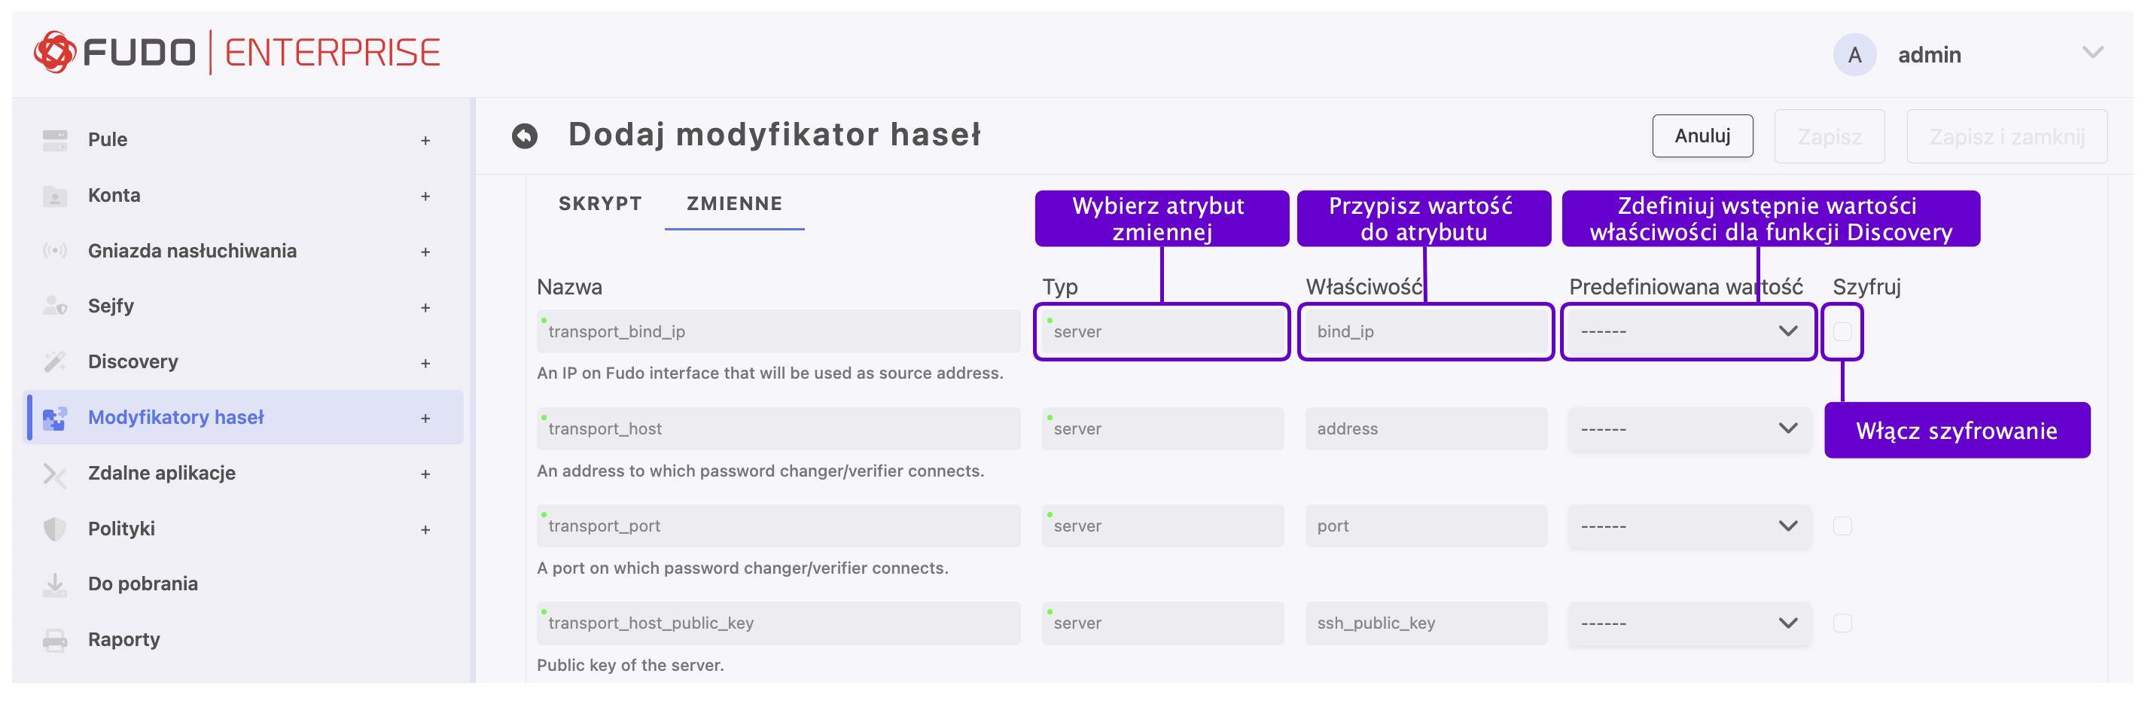Viewport: 2145px width, 701px height.
Task: Toggle Szyfruj checkbox for transport_port
Action: coord(1842,526)
